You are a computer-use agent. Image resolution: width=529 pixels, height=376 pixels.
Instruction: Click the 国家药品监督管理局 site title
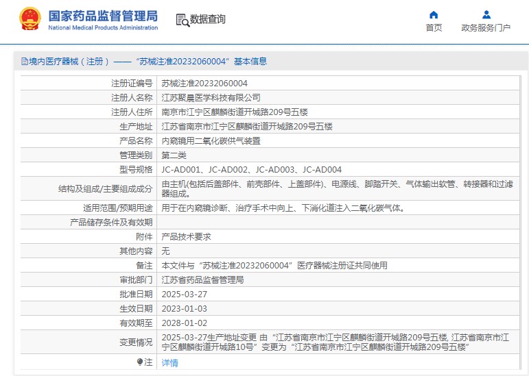(103, 15)
